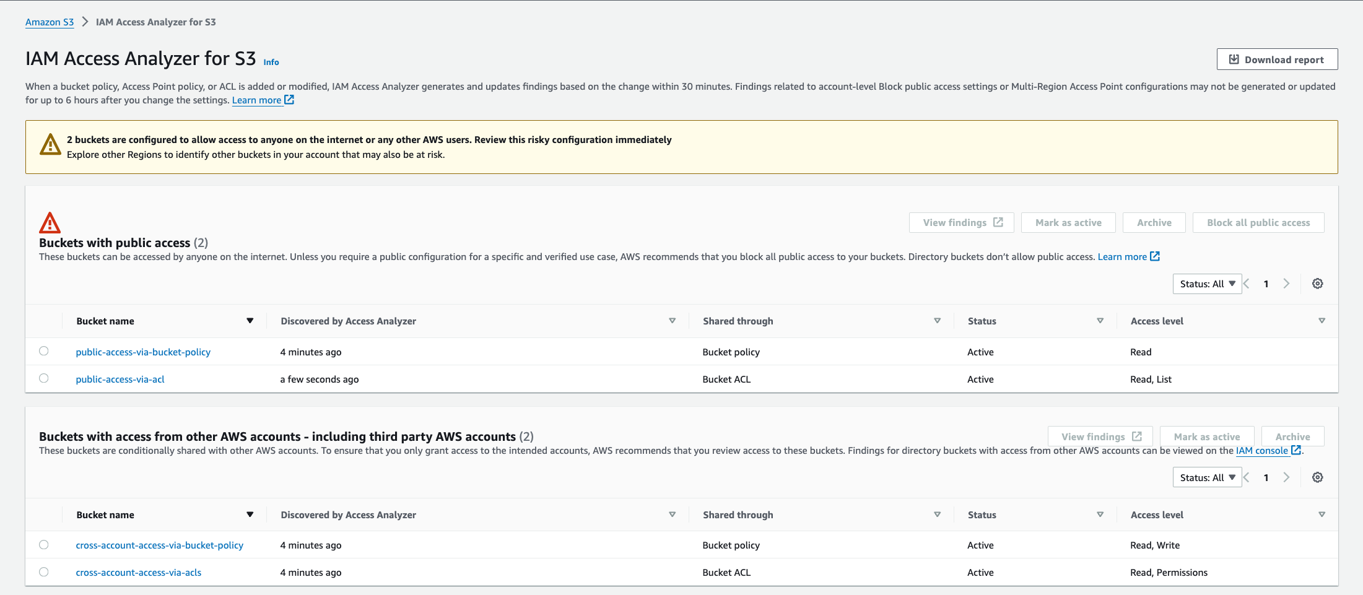Open Bucket name column sort dropdown

pyautogui.click(x=250, y=321)
